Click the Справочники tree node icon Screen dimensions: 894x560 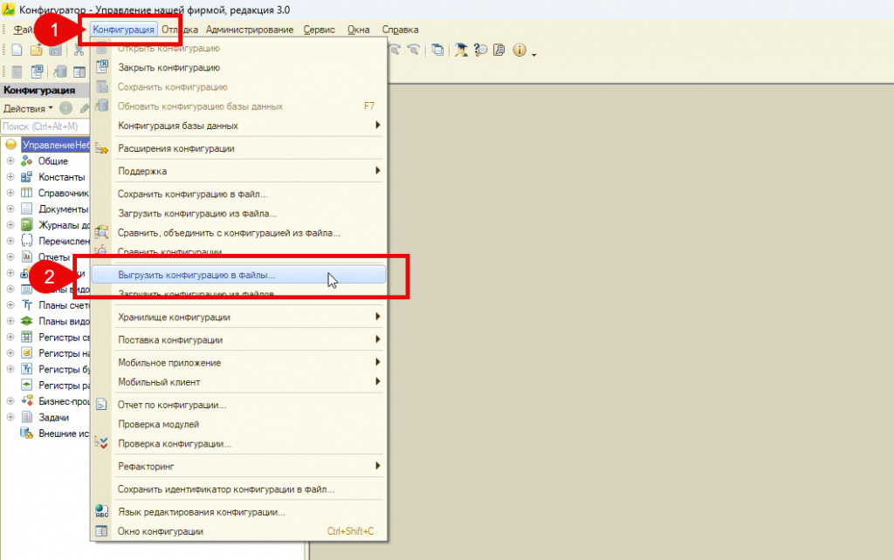click(26, 193)
